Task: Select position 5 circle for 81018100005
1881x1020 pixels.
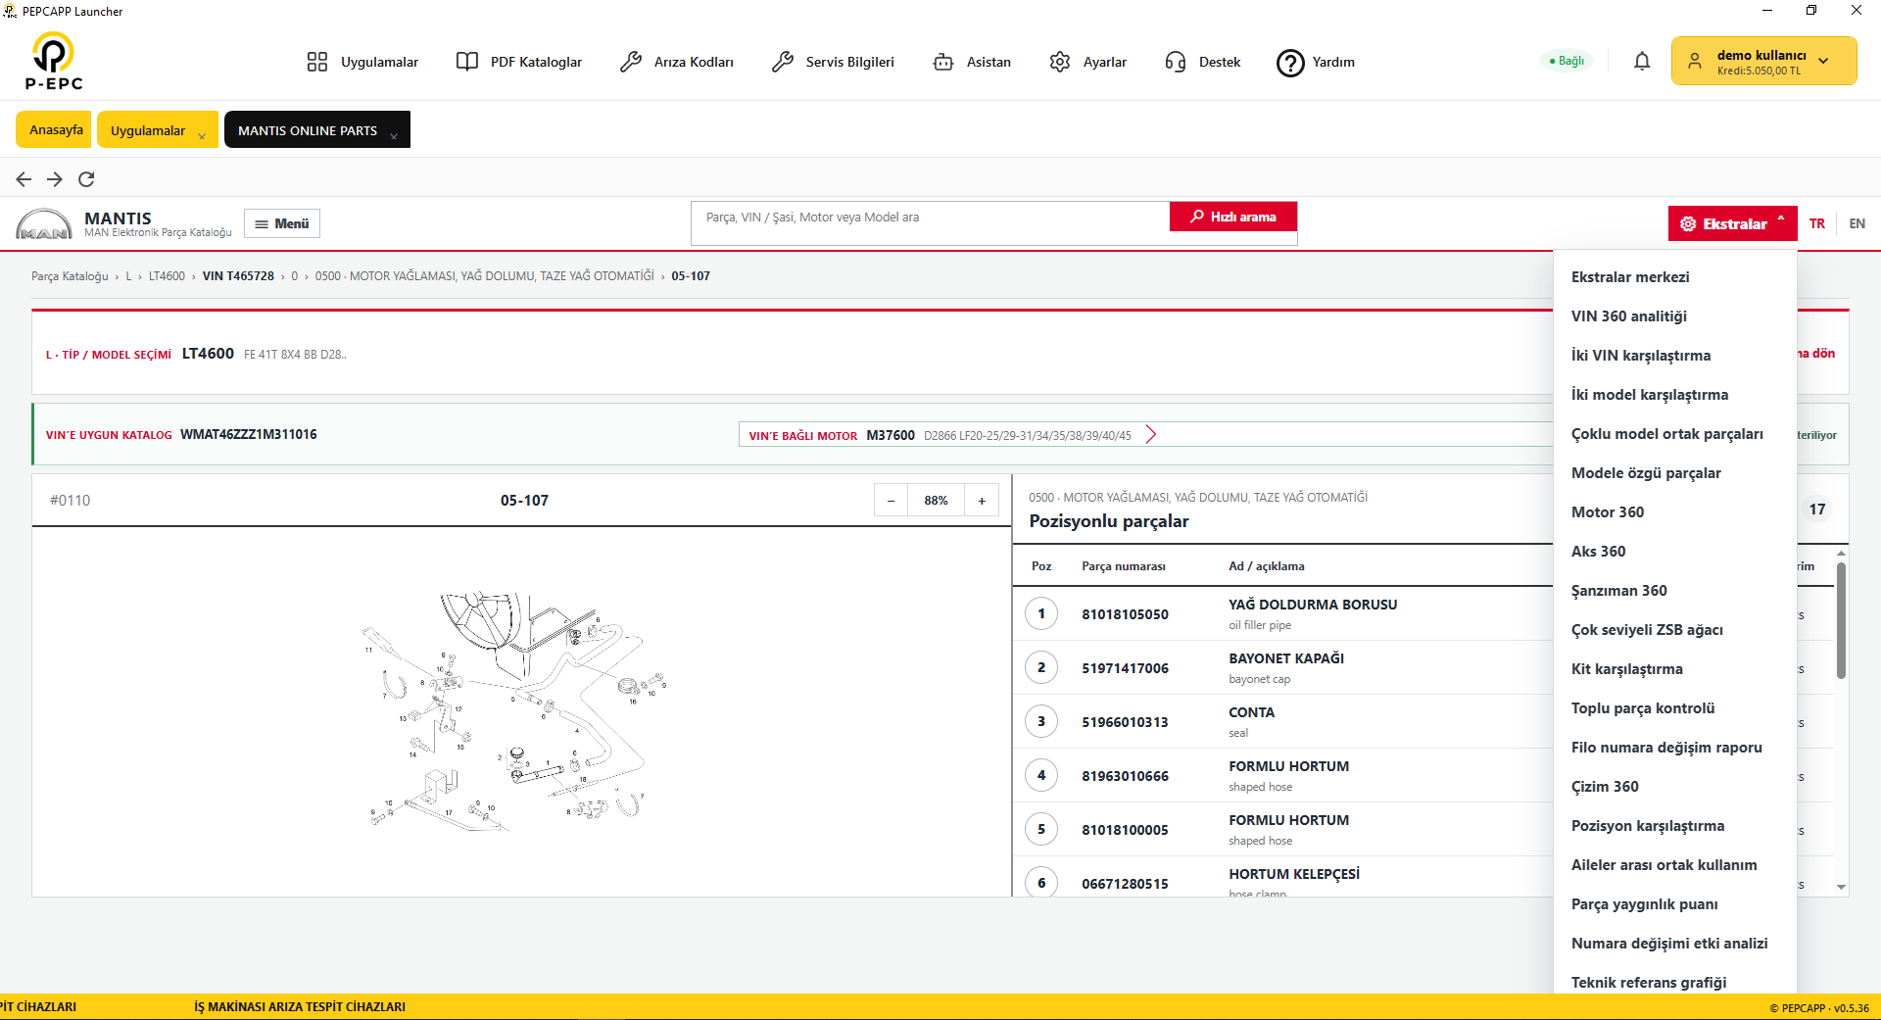Action: [x=1041, y=829]
